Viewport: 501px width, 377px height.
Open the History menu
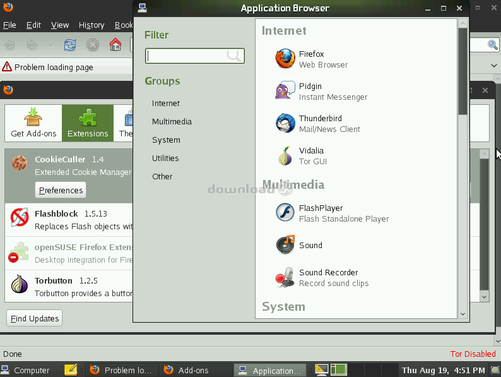91,25
